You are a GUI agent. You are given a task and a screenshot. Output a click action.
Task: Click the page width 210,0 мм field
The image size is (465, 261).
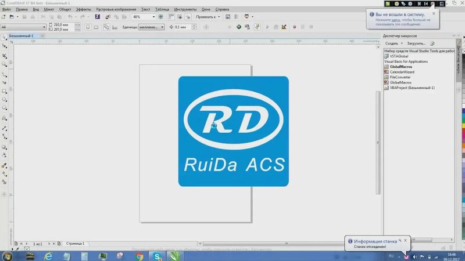(63, 24)
